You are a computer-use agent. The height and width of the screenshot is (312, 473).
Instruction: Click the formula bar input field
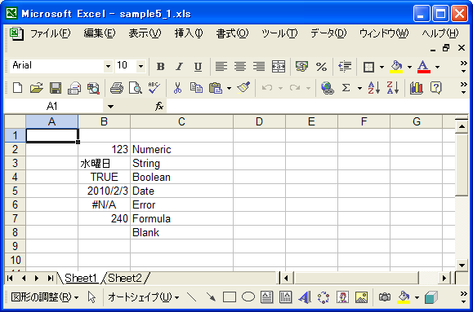(x=318, y=106)
